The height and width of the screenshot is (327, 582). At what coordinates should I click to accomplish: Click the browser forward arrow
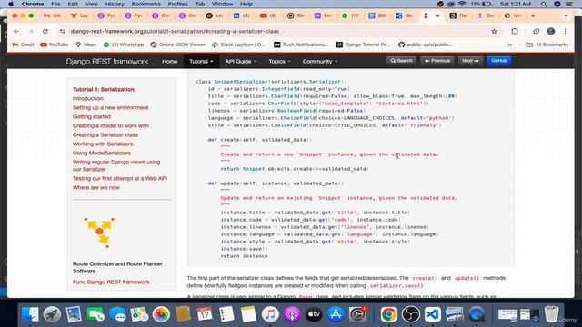coord(30,32)
